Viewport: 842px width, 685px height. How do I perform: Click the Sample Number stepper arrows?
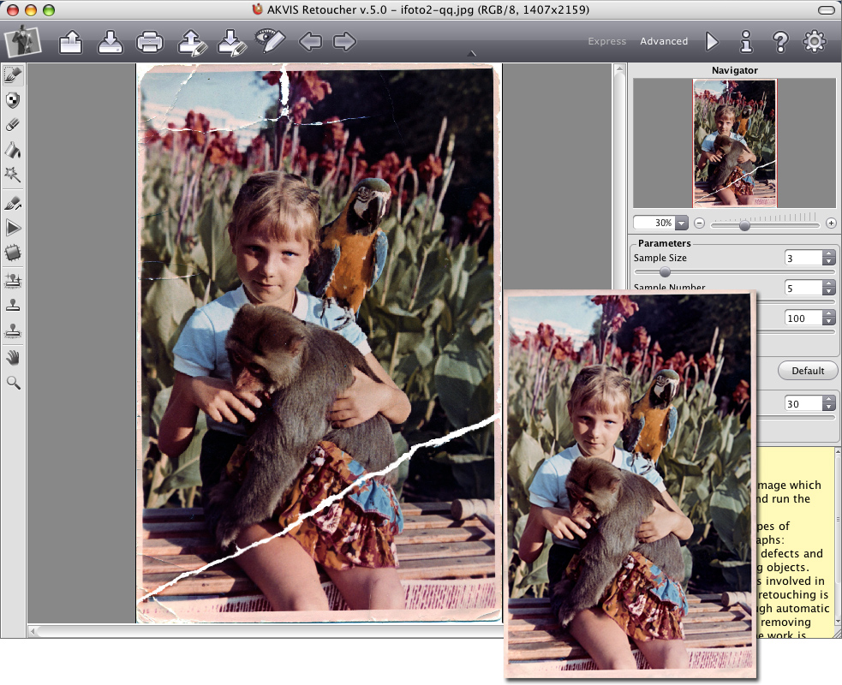tap(828, 289)
